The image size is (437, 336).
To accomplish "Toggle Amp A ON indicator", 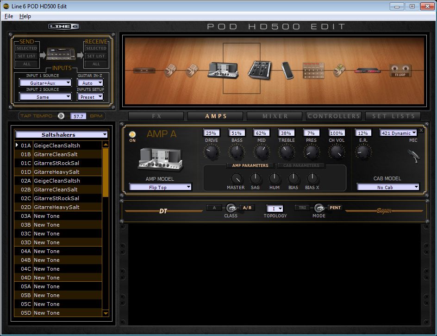I will (132, 134).
